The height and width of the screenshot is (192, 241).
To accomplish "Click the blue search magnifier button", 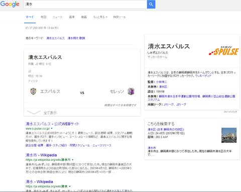I will coord(151,5).
